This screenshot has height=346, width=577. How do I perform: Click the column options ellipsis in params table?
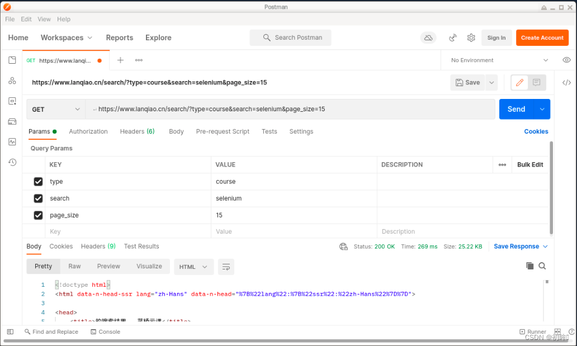(502, 164)
